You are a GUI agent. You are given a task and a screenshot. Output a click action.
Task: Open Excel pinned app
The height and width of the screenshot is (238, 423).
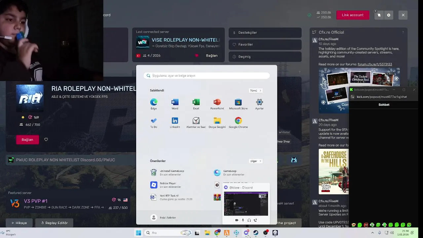196,104
